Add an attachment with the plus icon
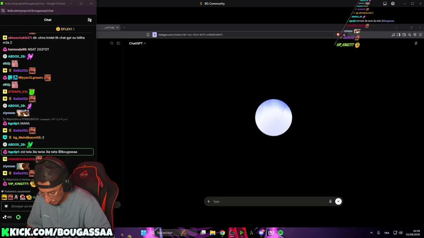Image resolution: width=424 pixels, height=238 pixels. [x=209, y=201]
